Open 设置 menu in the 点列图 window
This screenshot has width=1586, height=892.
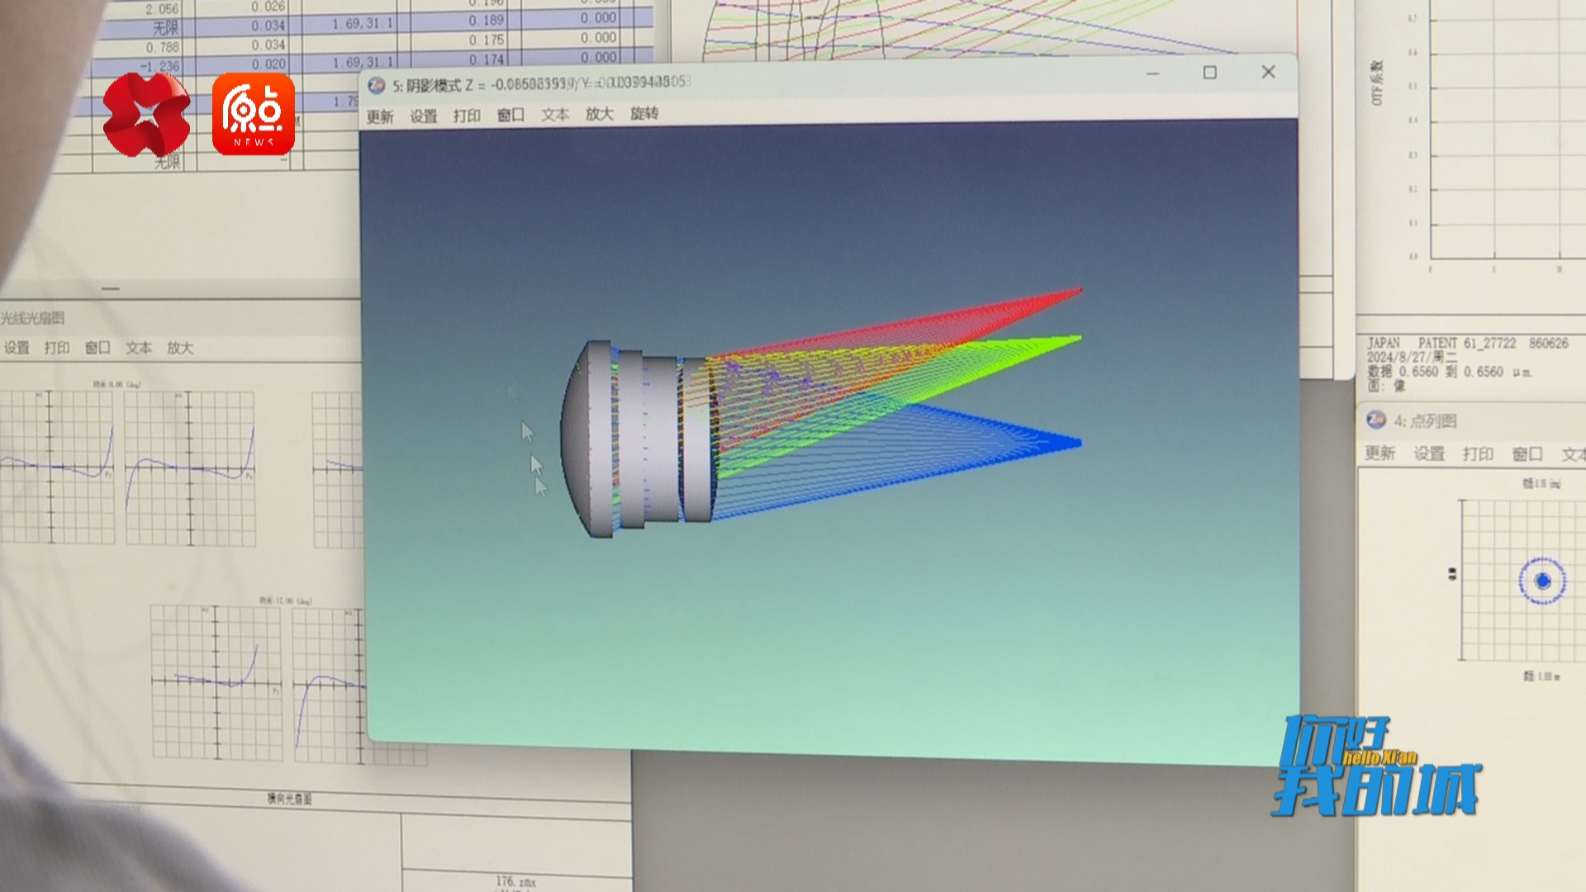(x=1429, y=453)
